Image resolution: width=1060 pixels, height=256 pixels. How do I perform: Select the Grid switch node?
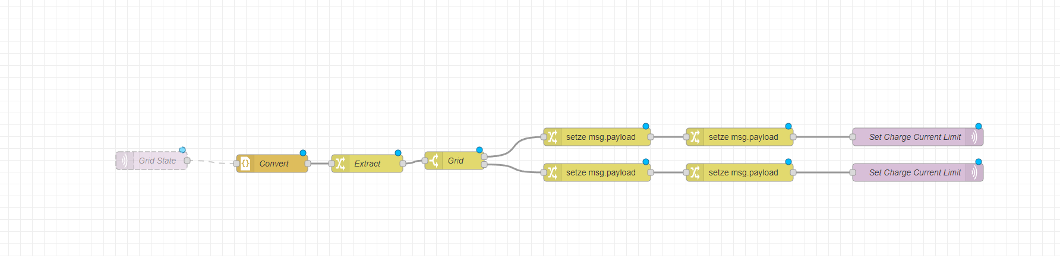click(455, 161)
